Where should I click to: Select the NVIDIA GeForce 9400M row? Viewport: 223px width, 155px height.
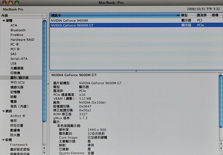[136, 20]
